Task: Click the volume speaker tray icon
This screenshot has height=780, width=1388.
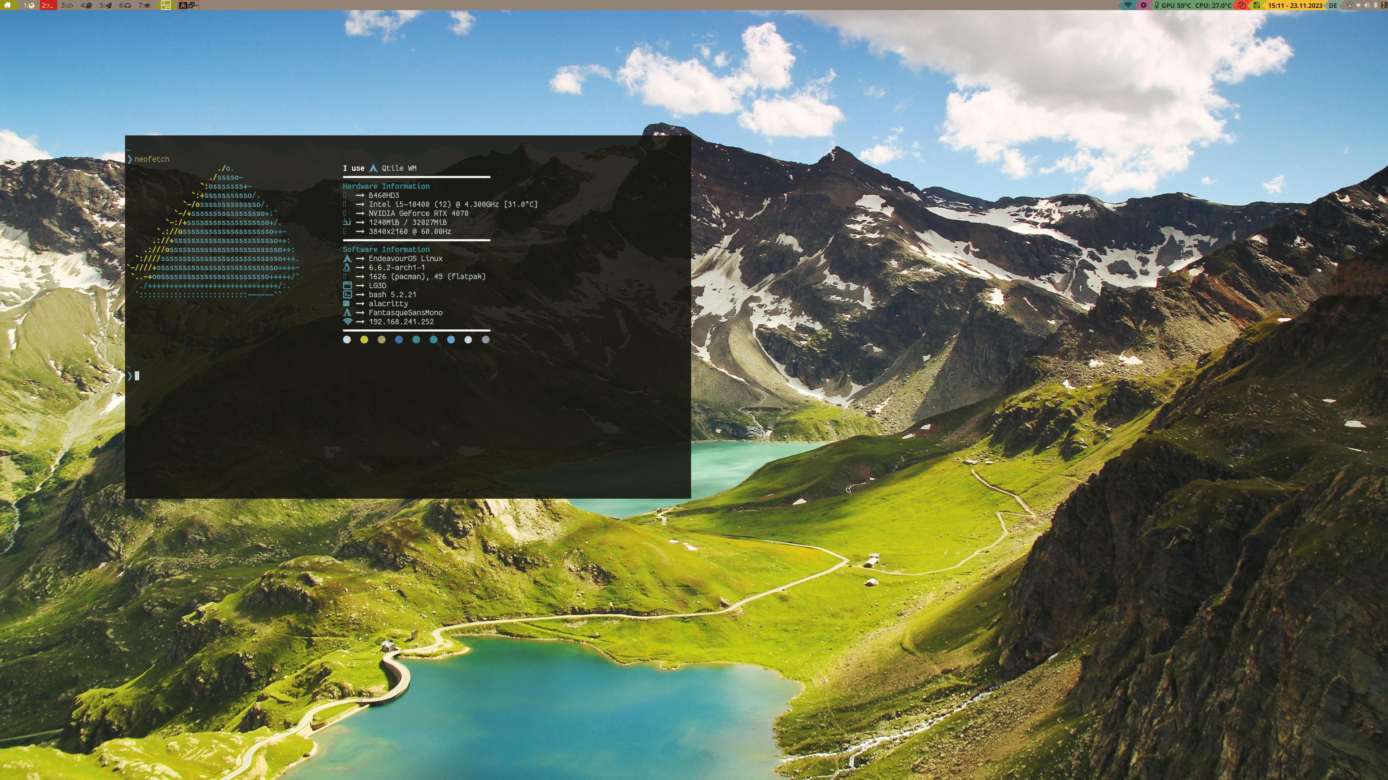Action: coord(1367,5)
